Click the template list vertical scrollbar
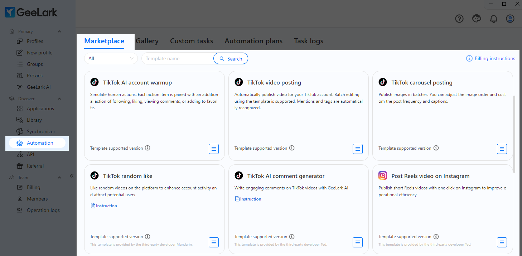The width and height of the screenshot is (522, 256). tap(514, 134)
